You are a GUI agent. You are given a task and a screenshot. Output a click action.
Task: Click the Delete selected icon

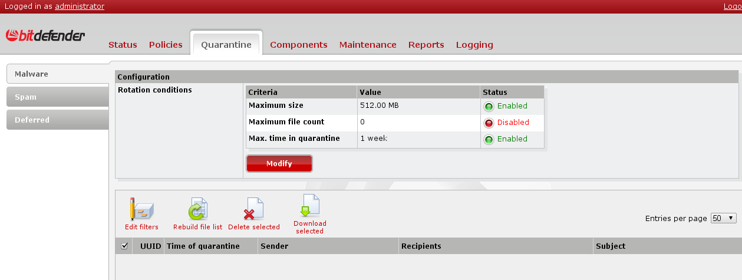253,209
